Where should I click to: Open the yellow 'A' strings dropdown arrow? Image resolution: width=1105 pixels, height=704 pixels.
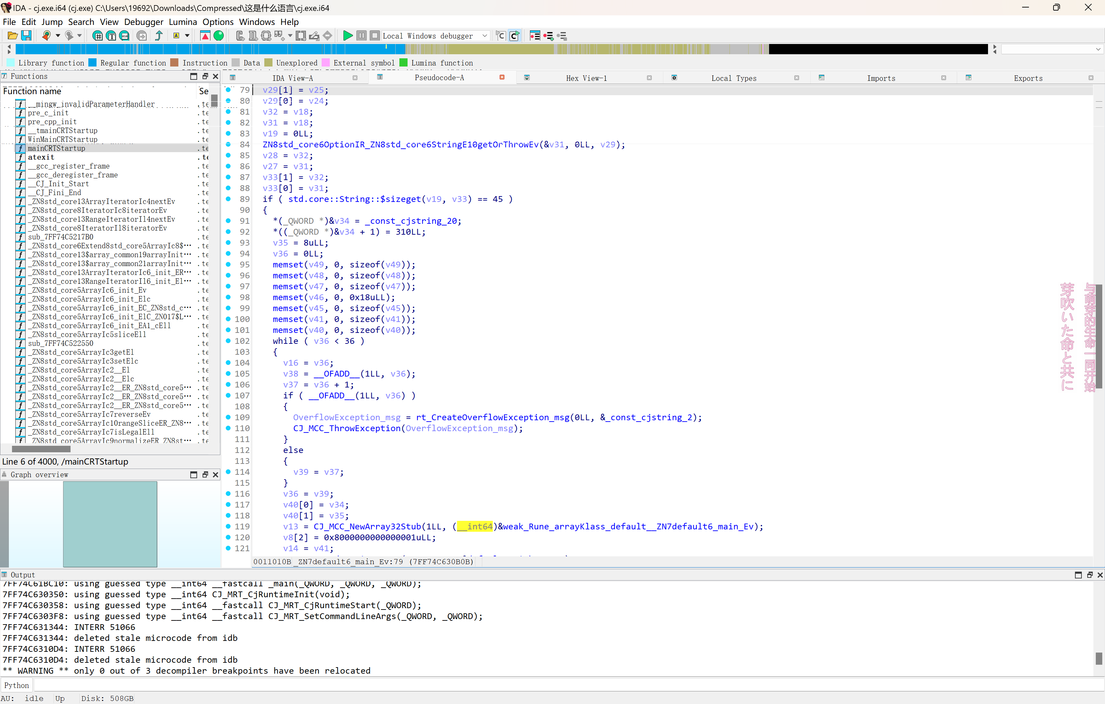point(187,36)
